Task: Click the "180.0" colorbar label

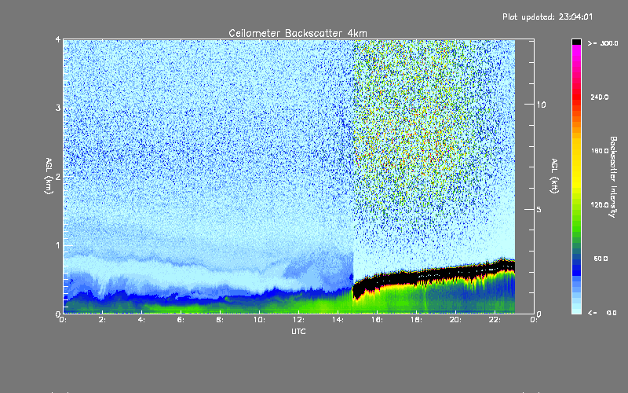Action: [x=600, y=151]
